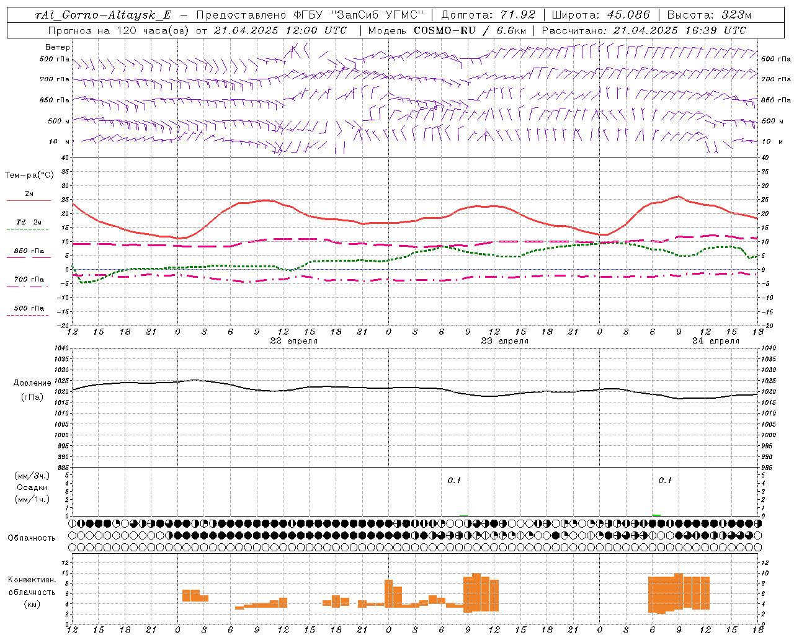Screen dimensions: 794x635
Task: Click the red 2м temperature peak on 24 апреля
Action: click(679, 196)
